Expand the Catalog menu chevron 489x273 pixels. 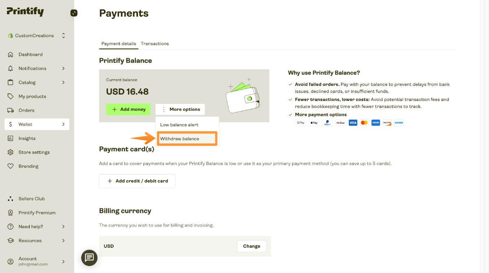pos(64,82)
